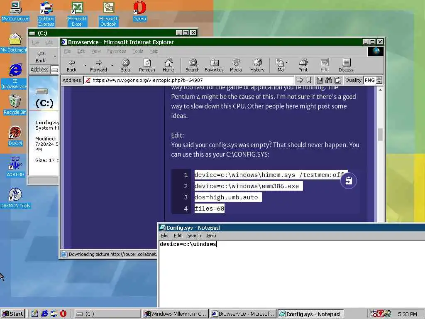Print the current page
425x319 pixels.
303,65
